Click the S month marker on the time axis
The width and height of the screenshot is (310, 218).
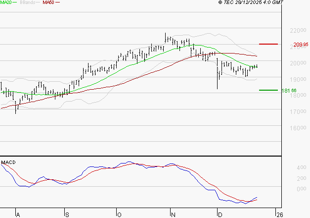click(x=67, y=215)
